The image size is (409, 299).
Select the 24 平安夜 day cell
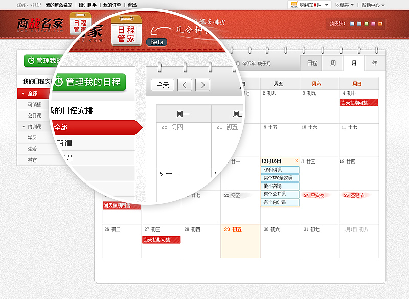click(320, 208)
